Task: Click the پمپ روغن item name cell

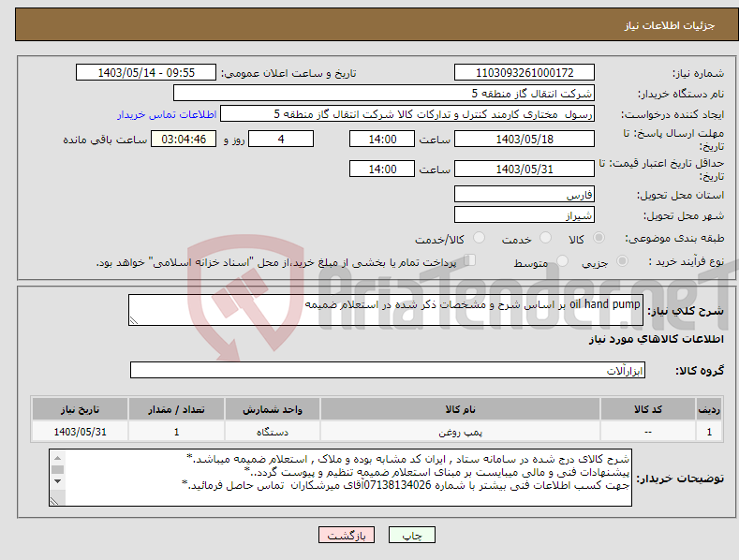Action: (x=461, y=432)
